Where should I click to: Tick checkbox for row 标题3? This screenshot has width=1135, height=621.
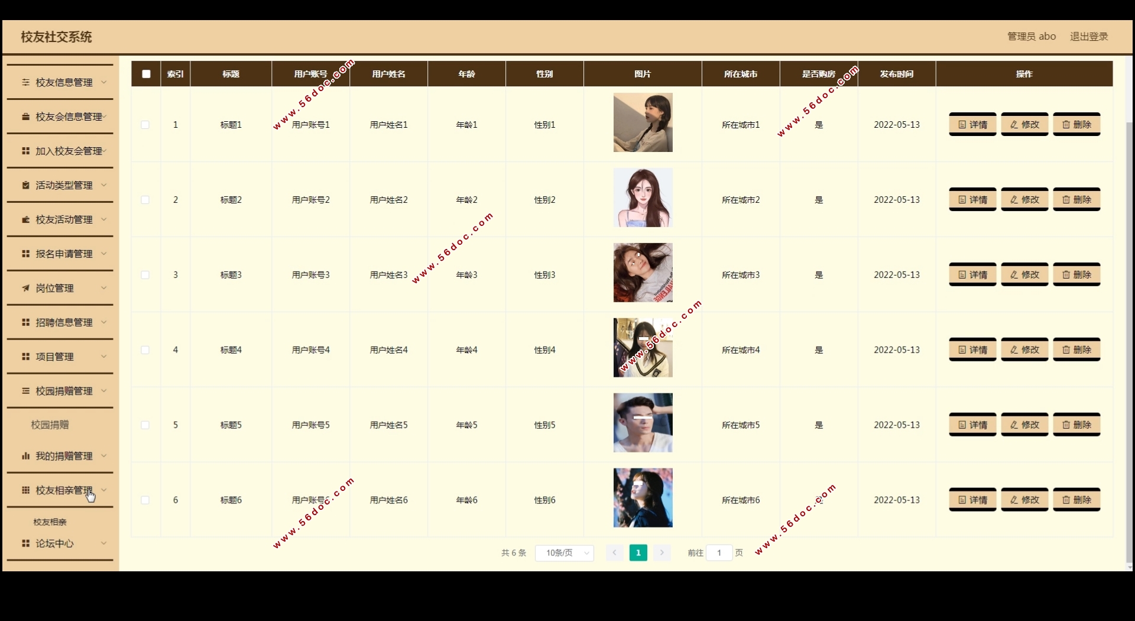coord(145,275)
